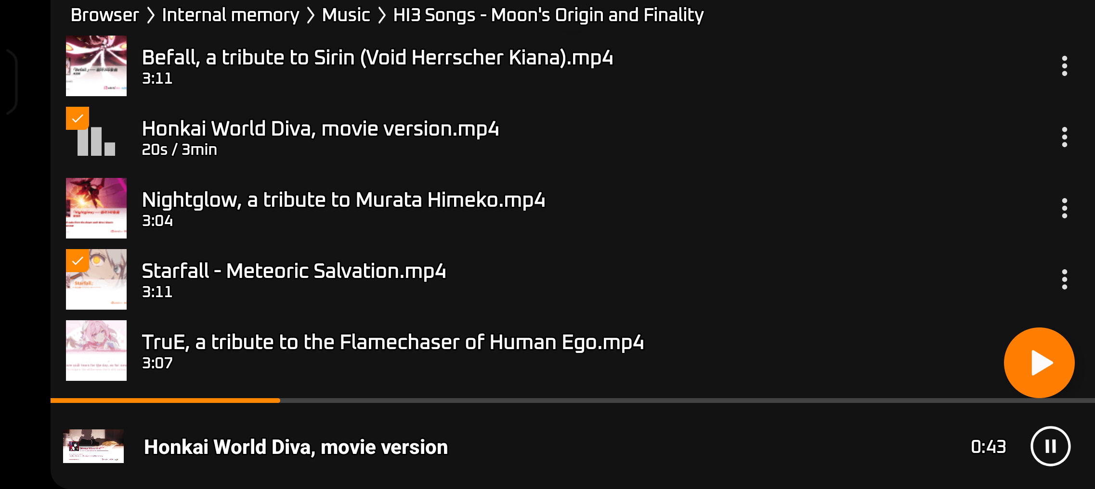Navigate to Internal memory breadcrumb
Image resolution: width=1095 pixels, height=489 pixels.
[230, 15]
